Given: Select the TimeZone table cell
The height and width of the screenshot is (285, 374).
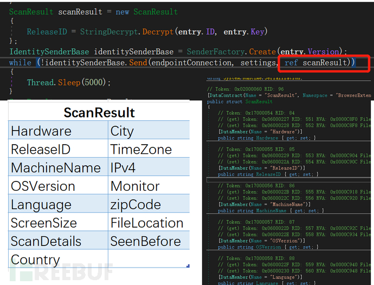Looking at the screenshot, I should pos(141,150).
